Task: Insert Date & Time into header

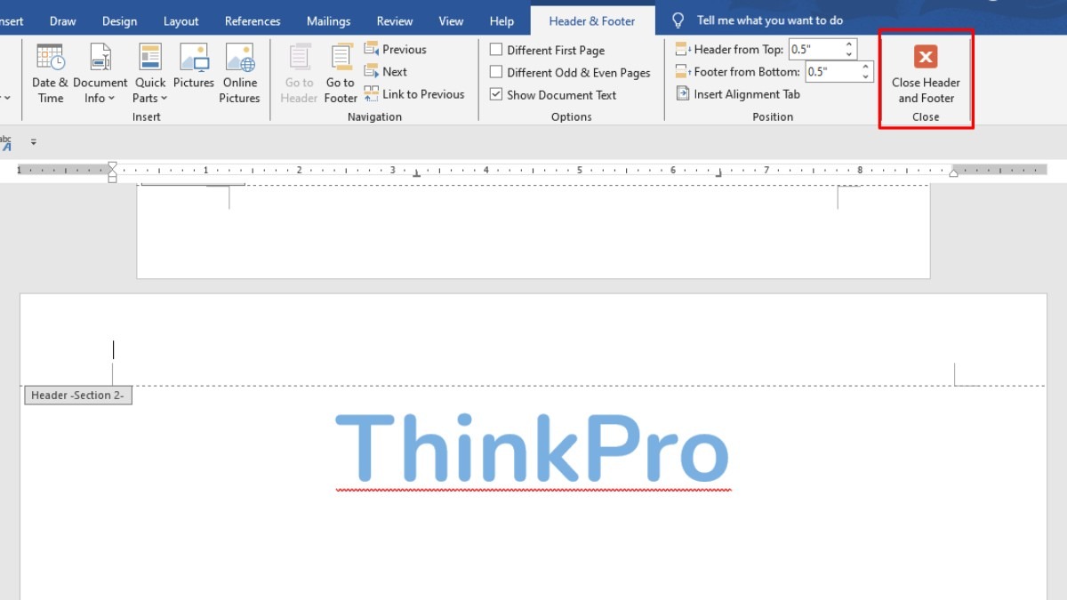Action: pos(50,73)
